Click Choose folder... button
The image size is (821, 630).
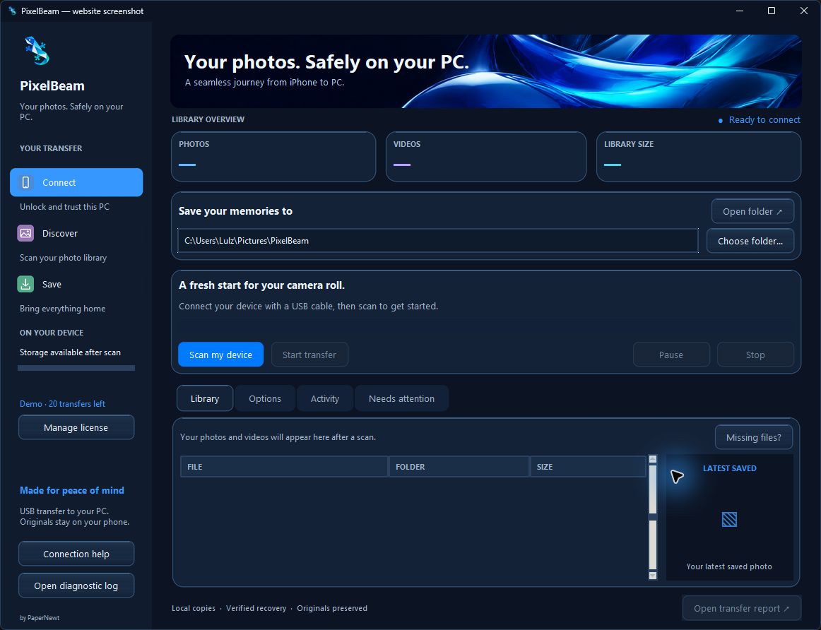(x=750, y=241)
